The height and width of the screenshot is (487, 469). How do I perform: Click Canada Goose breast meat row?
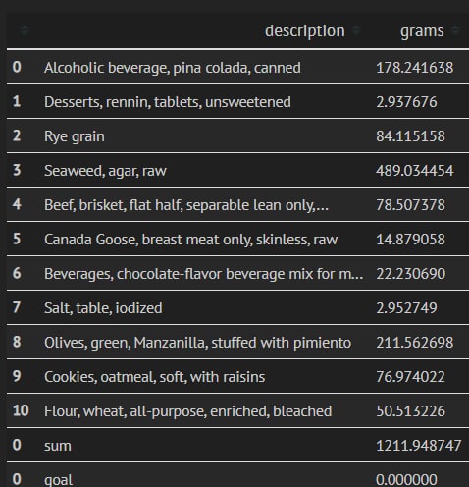(x=237, y=240)
